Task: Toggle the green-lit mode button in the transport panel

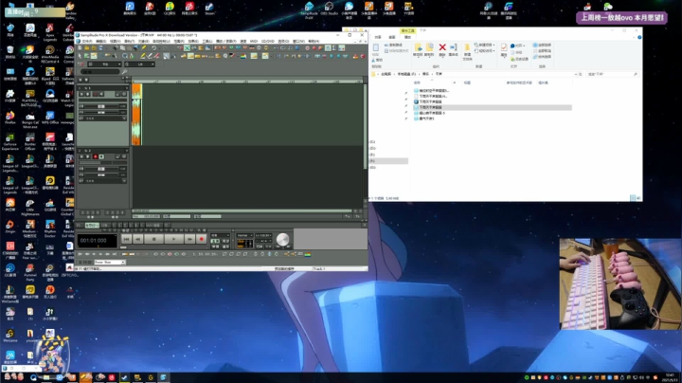Action: point(215,241)
